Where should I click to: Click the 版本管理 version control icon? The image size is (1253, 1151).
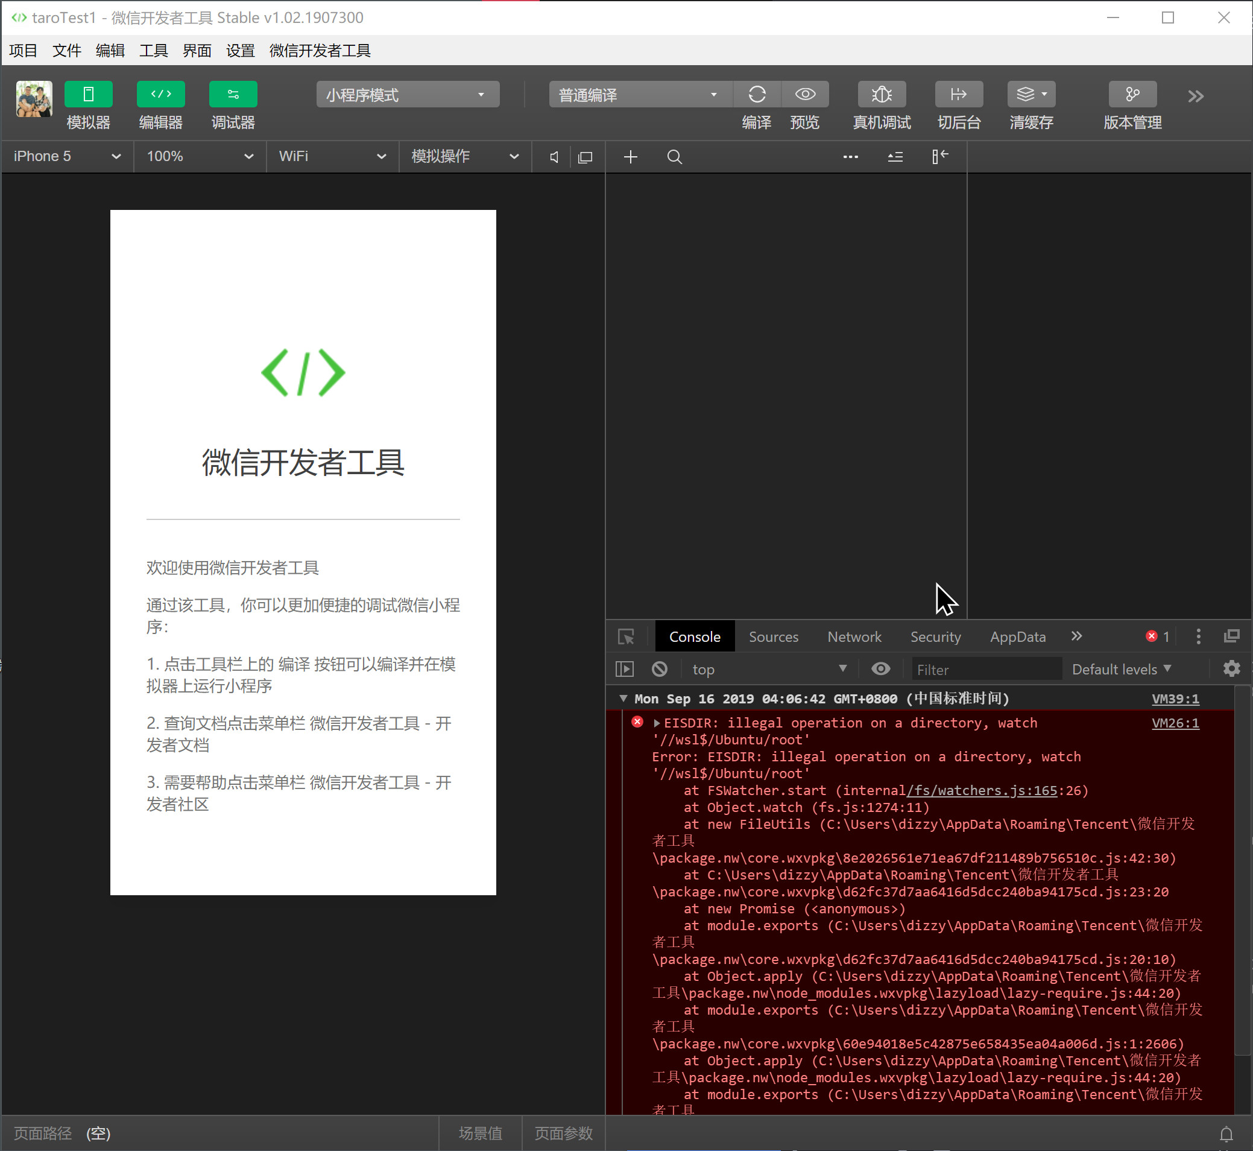pyautogui.click(x=1132, y=94)
